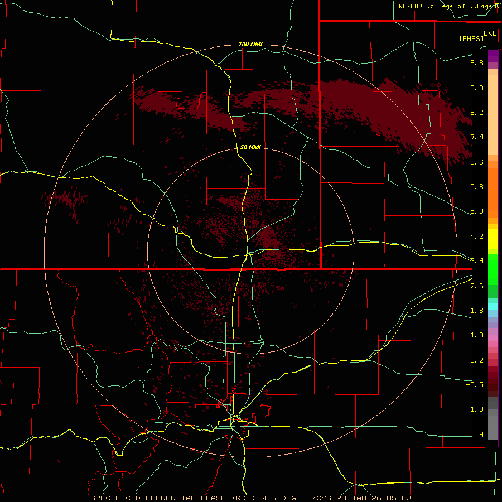This screenshot has width=502, height=502.
Task: Click the KCYS station identifier
Action: tap(322, 498)
